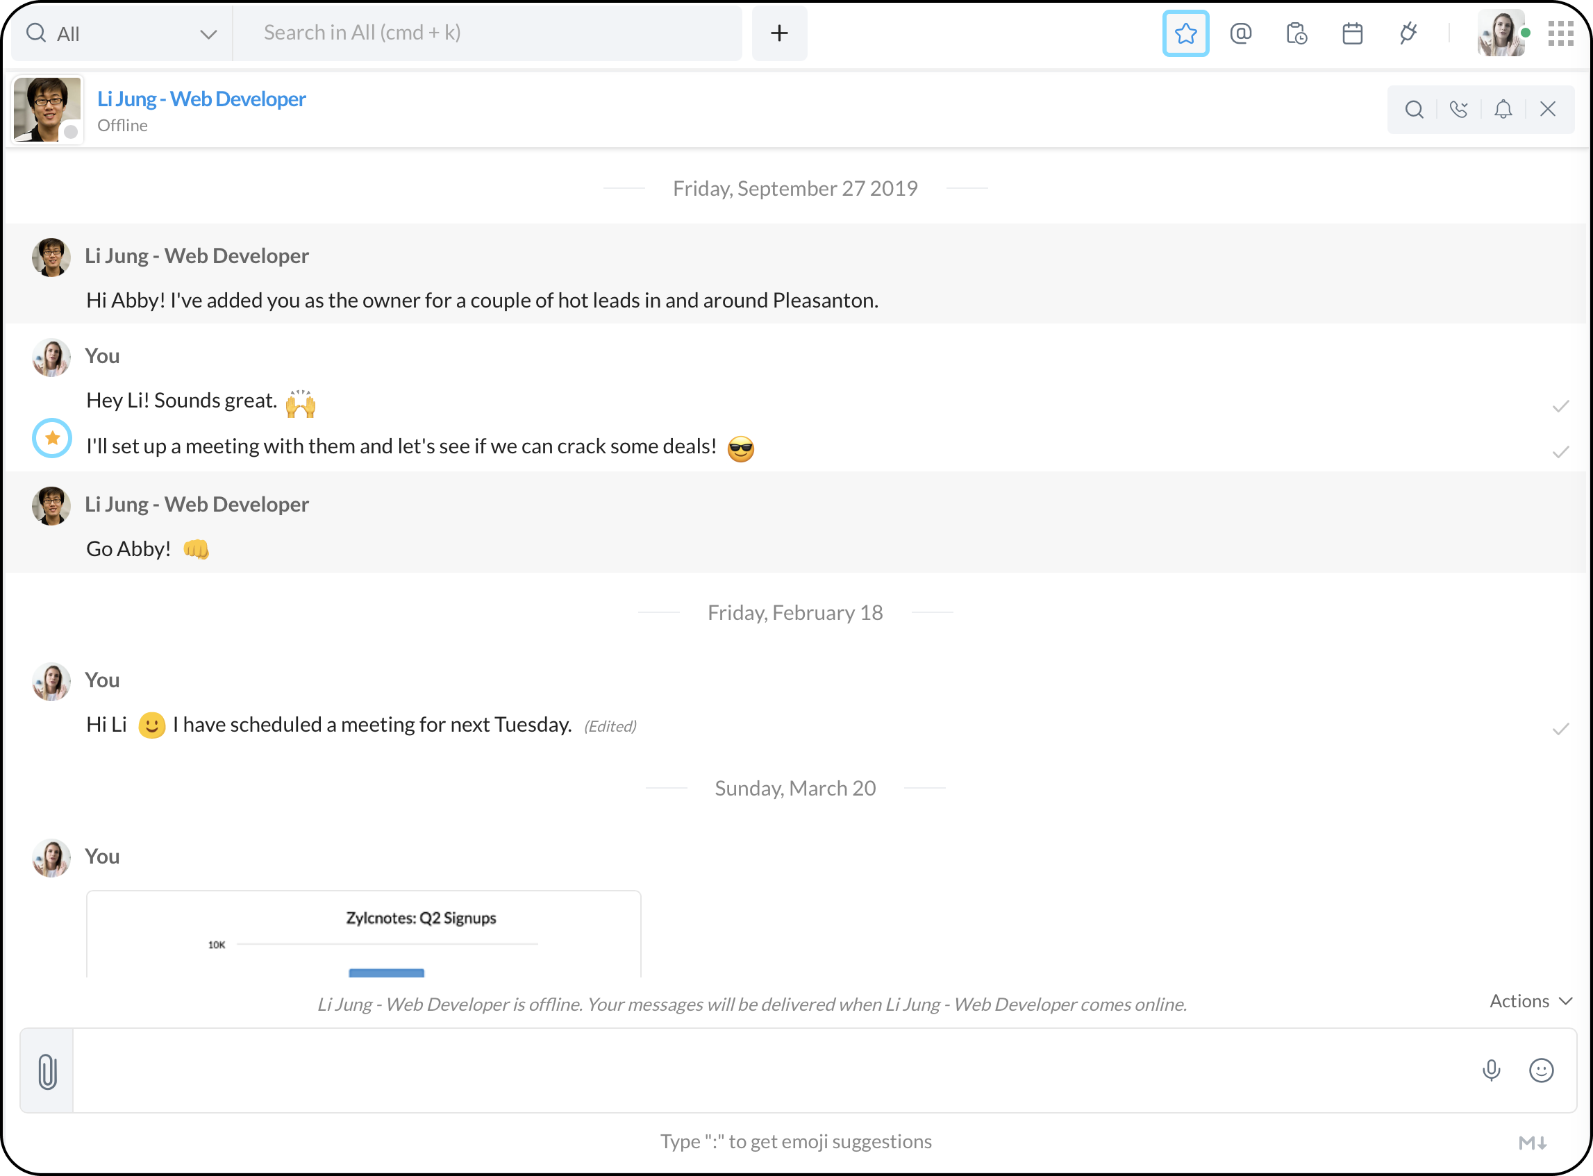Click the plus button to create new

pos(779,33)
